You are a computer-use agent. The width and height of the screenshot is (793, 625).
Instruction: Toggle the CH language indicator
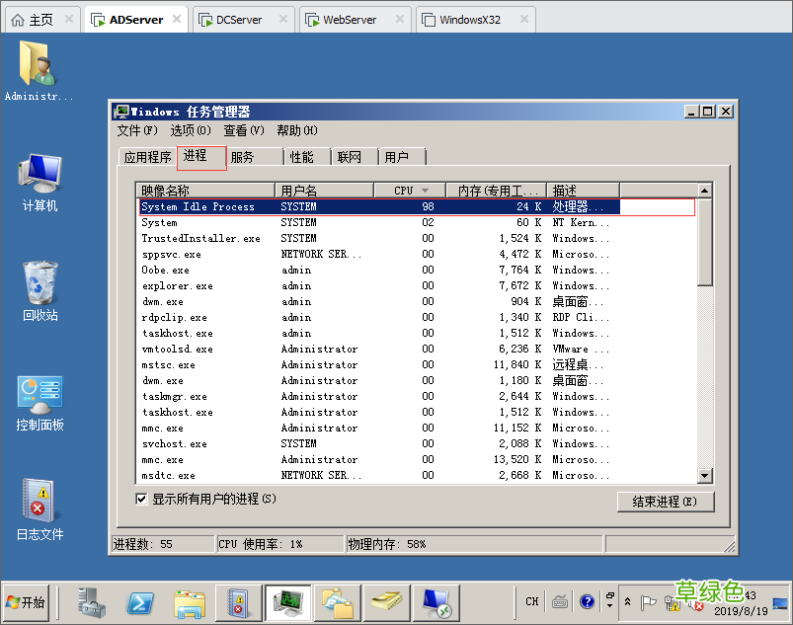532,601
